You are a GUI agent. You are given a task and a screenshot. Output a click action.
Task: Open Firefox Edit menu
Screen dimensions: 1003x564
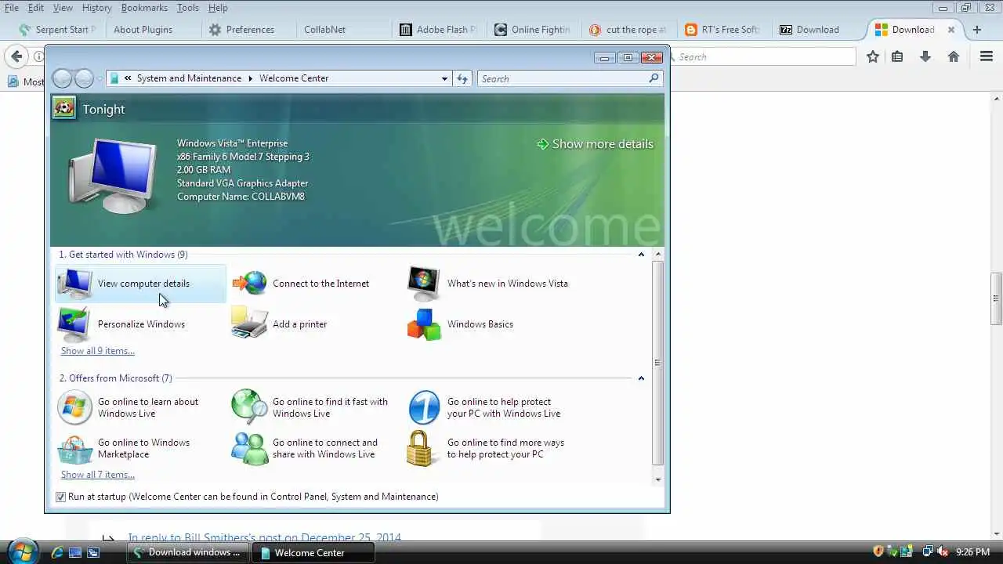tap(36, 8)
